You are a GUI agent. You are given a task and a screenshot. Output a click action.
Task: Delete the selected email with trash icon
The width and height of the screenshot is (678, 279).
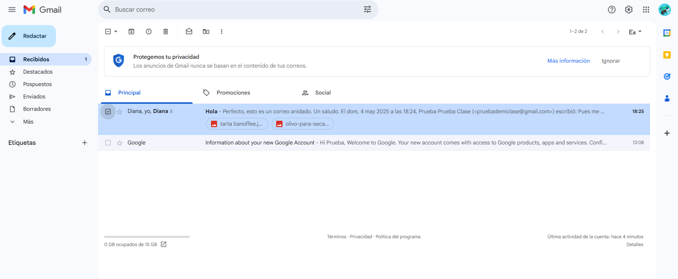pos(166,32)
